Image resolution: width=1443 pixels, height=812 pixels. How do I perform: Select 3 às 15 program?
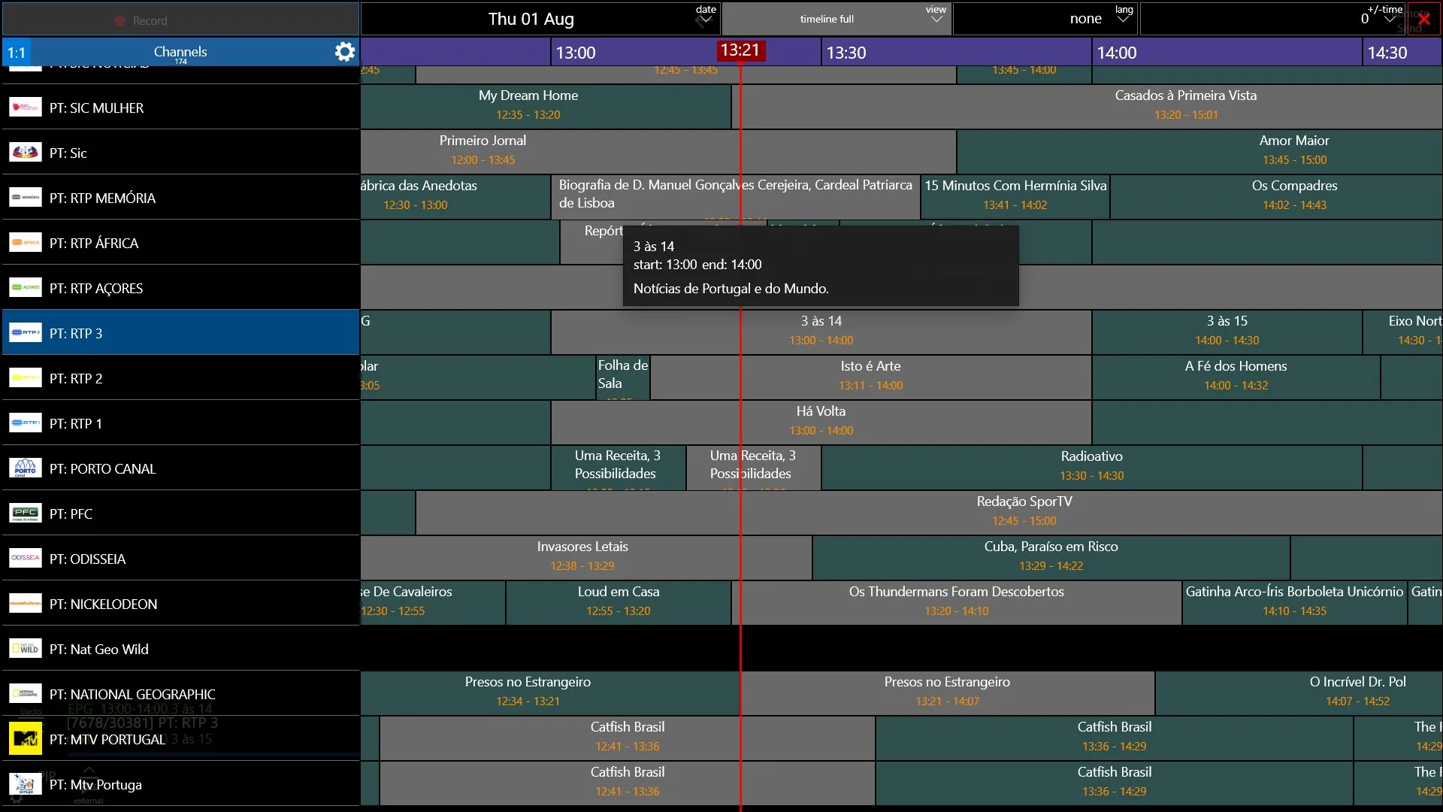[1227, 332]
